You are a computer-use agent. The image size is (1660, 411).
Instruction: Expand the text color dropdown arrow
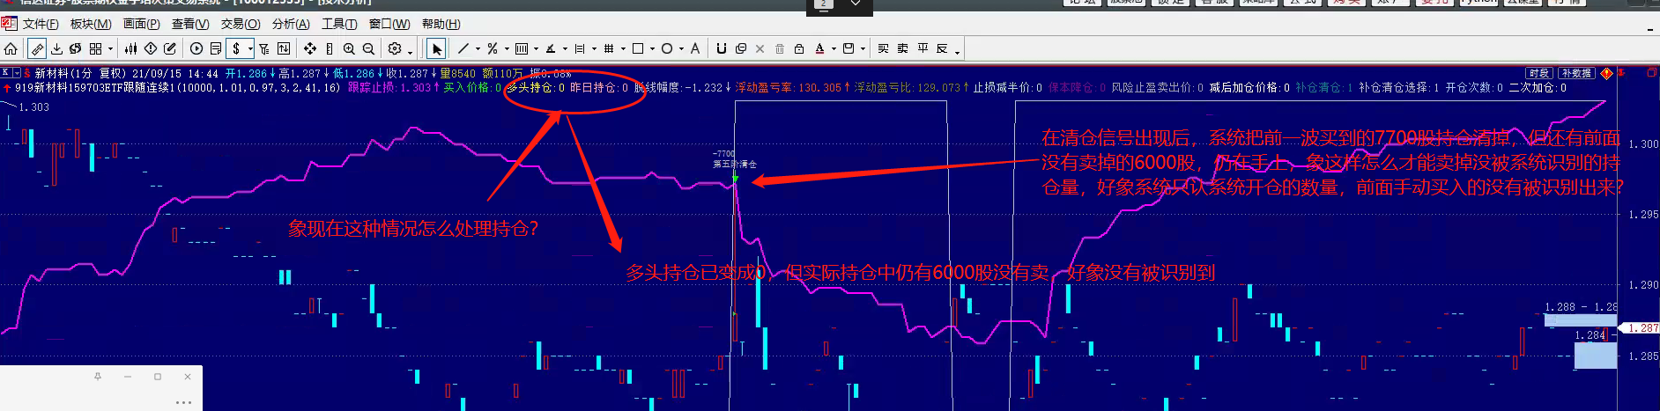[x=834, y=48]
